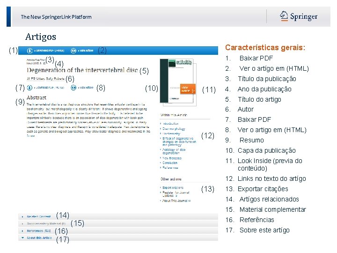
Task: Open the Springer logo
Action: click(299, 16)
